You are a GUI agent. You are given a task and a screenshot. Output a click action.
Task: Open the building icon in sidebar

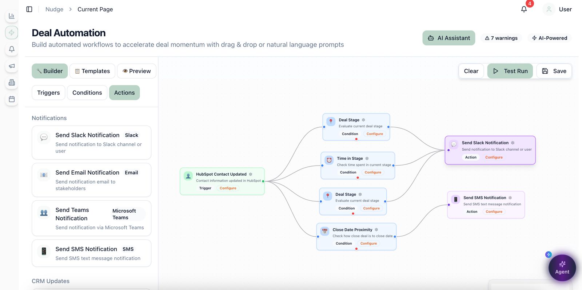[x=12, y=83]
